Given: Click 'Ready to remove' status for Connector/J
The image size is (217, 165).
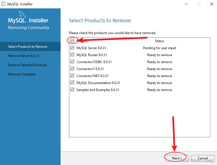Looking at the screenshot, I should [159, 69].
